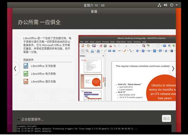Select the Flowchart shapes tool
The height and width of the screenshot is (135, 188).
pos(155,51)
